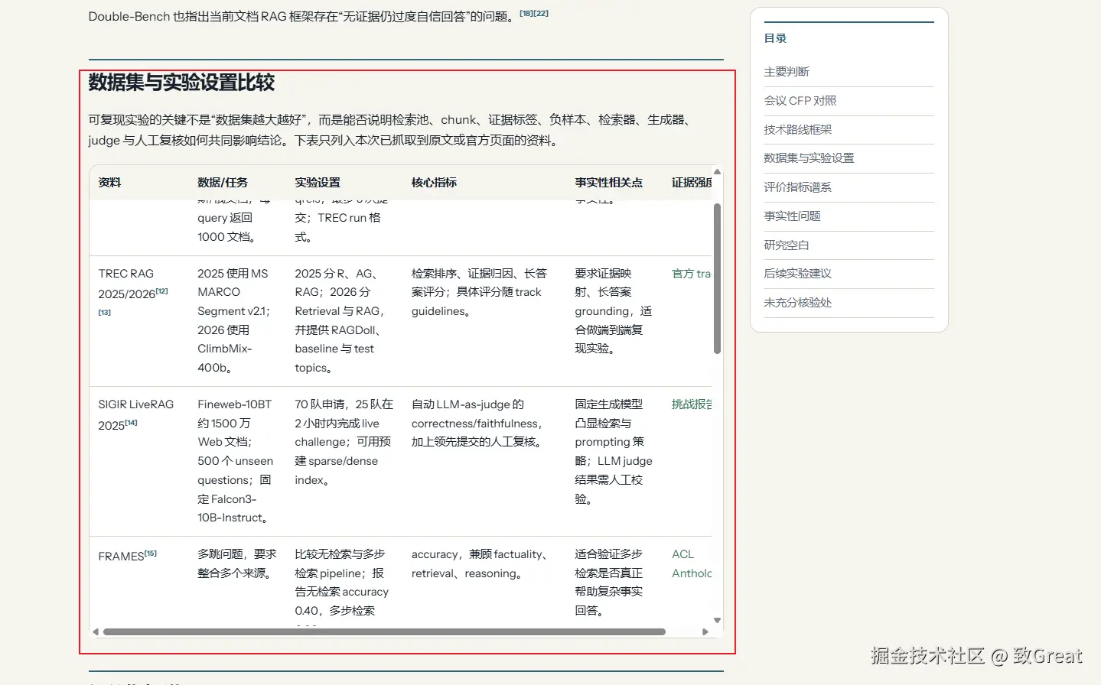Click the 实验设置 column header
The image size is (1101, 685).
(318, 183)
